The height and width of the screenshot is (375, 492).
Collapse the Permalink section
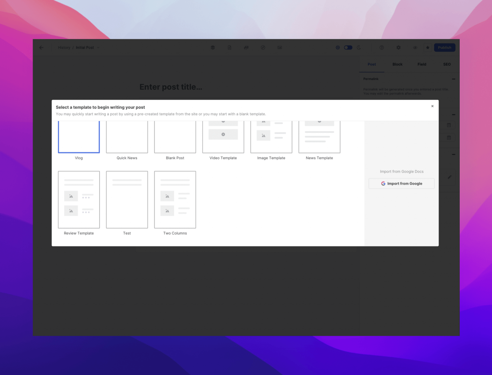[454, 79]
